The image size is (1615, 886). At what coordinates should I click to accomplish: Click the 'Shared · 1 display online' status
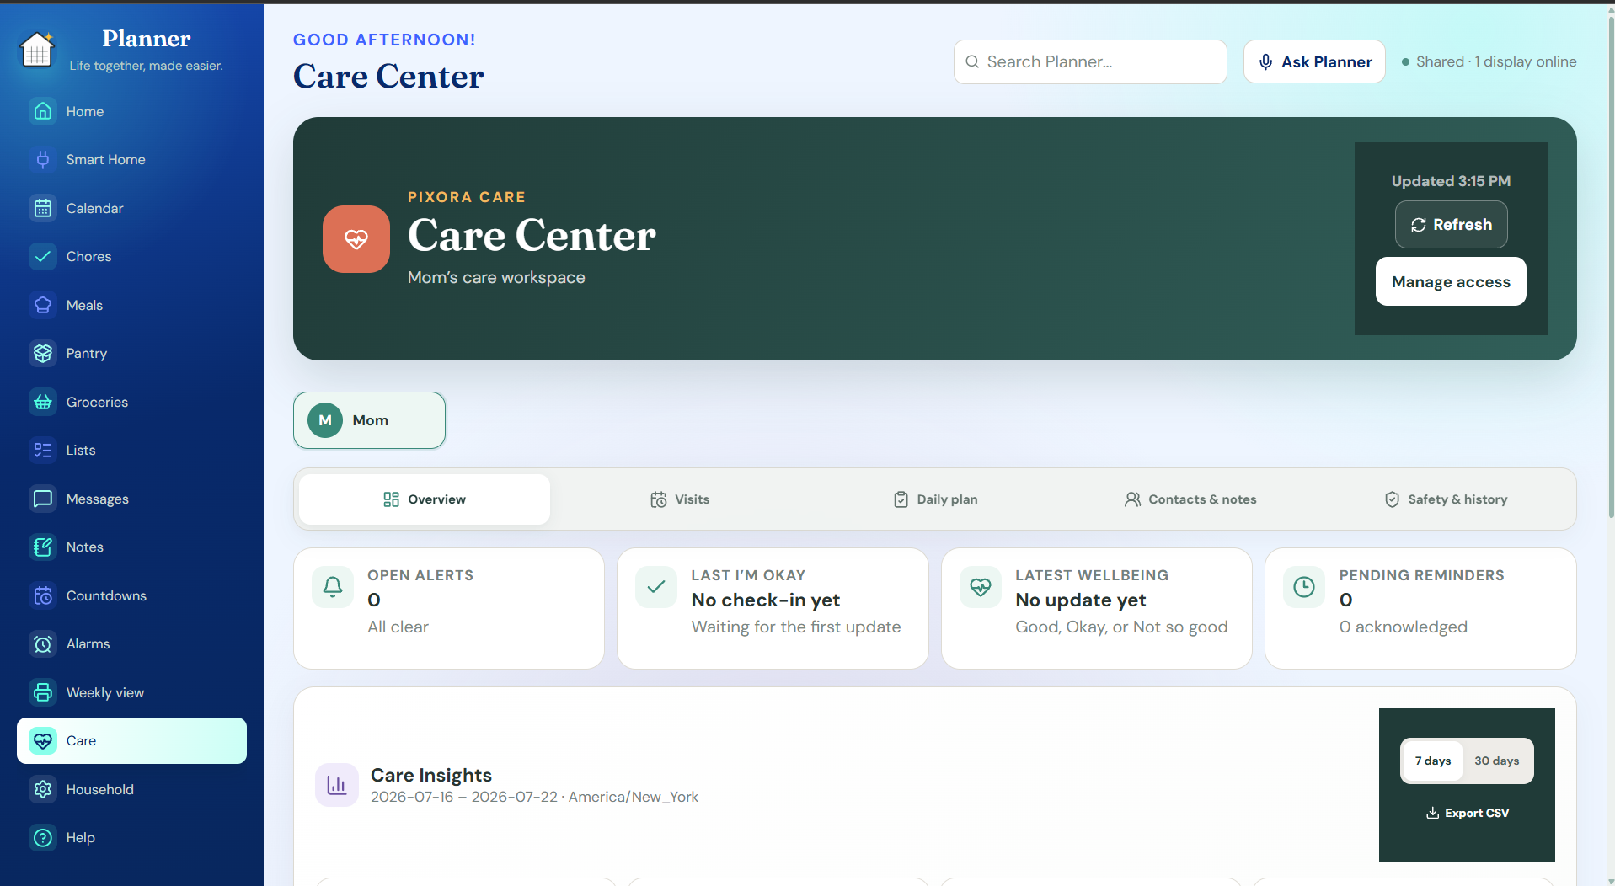pyautogui.click(x=1489, y=61)
